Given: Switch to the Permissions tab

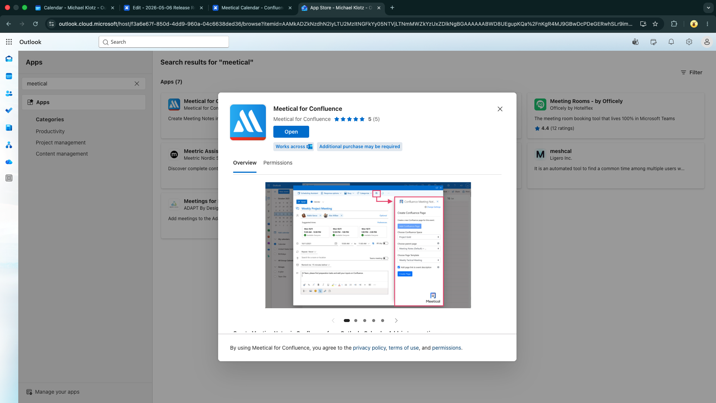Looking at the screenshot, I should 278,163.
